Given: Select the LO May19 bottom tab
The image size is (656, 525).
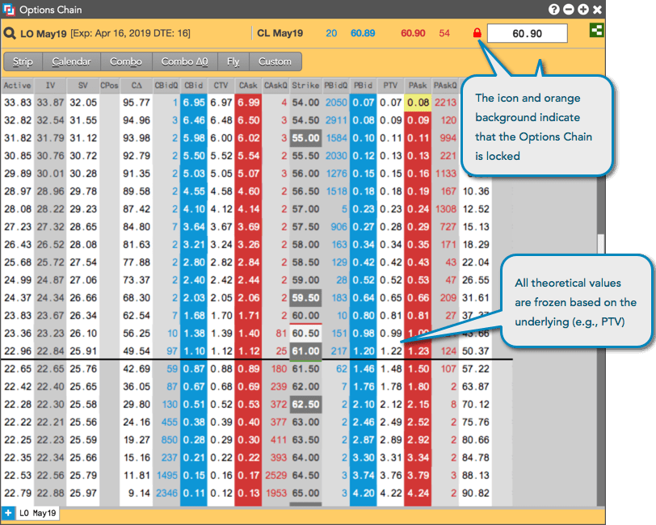Looking at the screenshot, I should 38,513.
